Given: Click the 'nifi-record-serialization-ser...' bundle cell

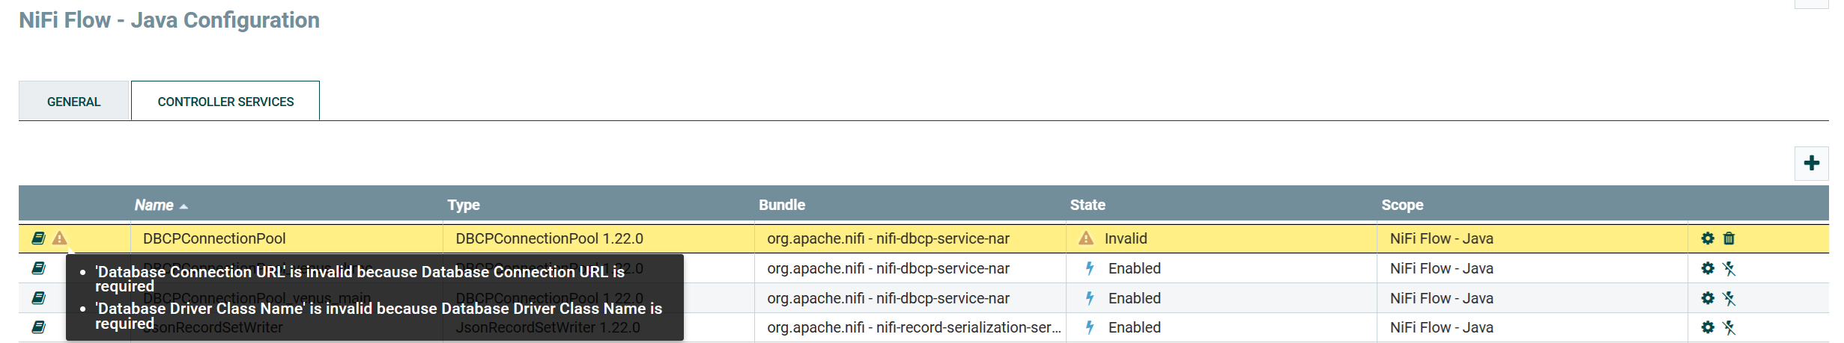Looking at the screenshot, I should pyautogui.click(x=914, y=327).
